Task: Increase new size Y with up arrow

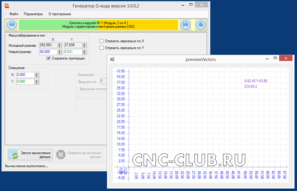Action: coord(85,51)
